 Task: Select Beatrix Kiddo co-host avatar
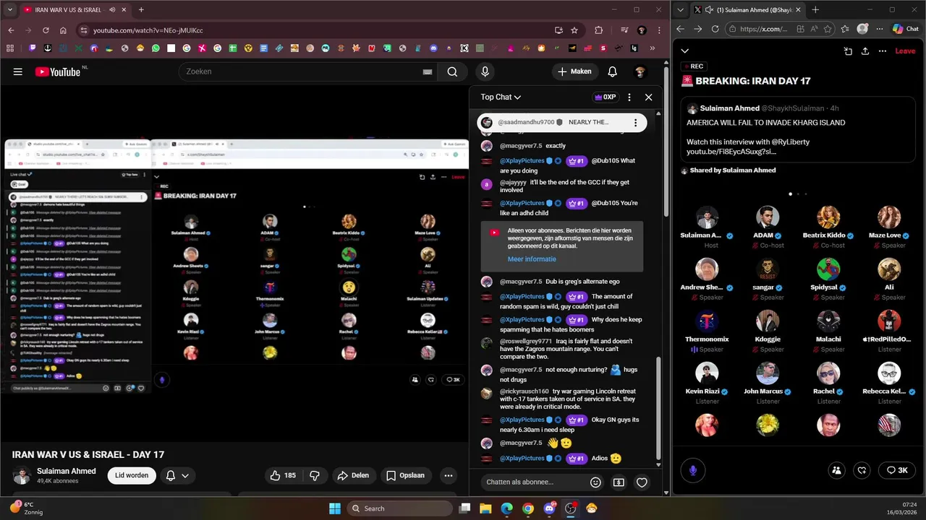pos(828,217)
